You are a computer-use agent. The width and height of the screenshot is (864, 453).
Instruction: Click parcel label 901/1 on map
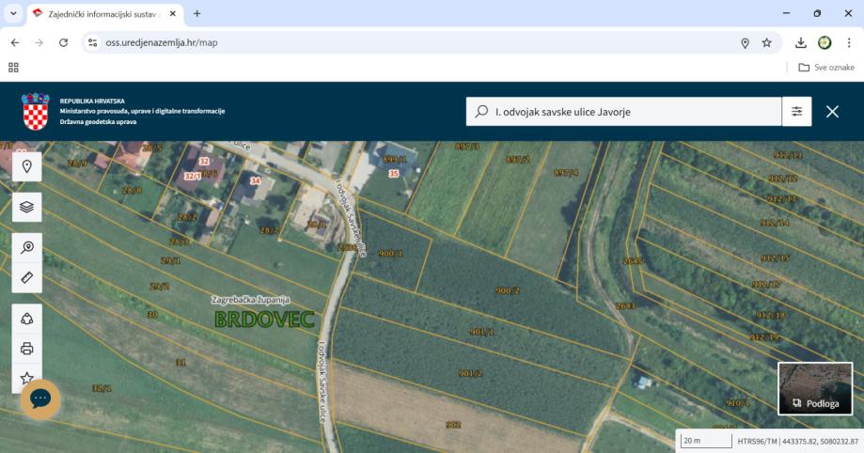pyautogui.click(x=482, y=332)
